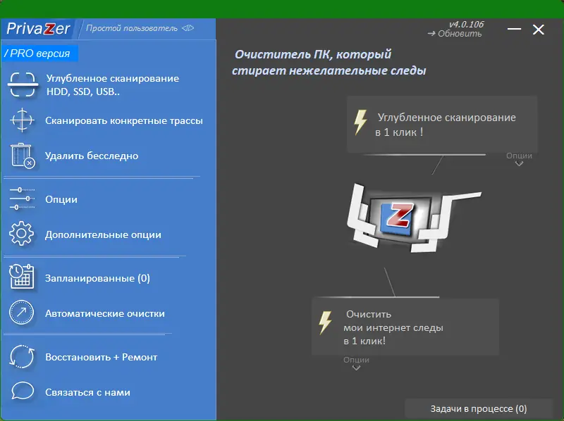Click the gear icon for Дополнительные опции
Screen dimensions: 564x421
point(22,234)
